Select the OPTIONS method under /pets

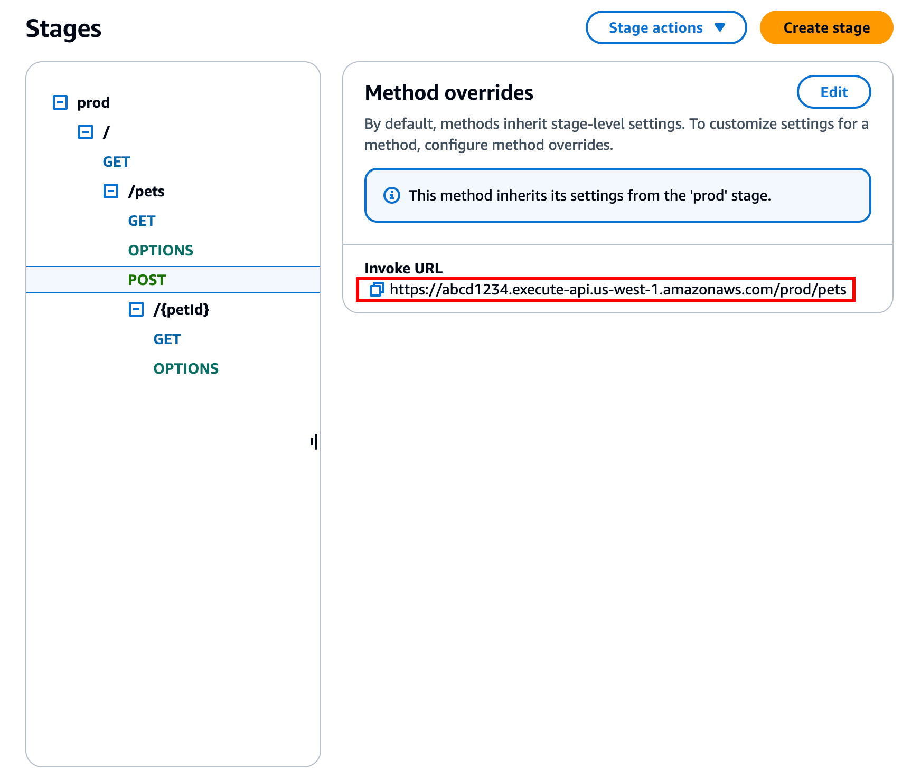click(160, 250)
